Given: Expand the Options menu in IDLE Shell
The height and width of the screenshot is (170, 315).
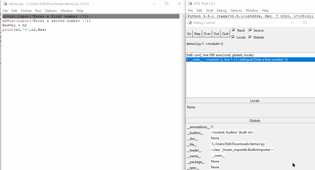Looking at the screenshot, I should click(236, 11).
